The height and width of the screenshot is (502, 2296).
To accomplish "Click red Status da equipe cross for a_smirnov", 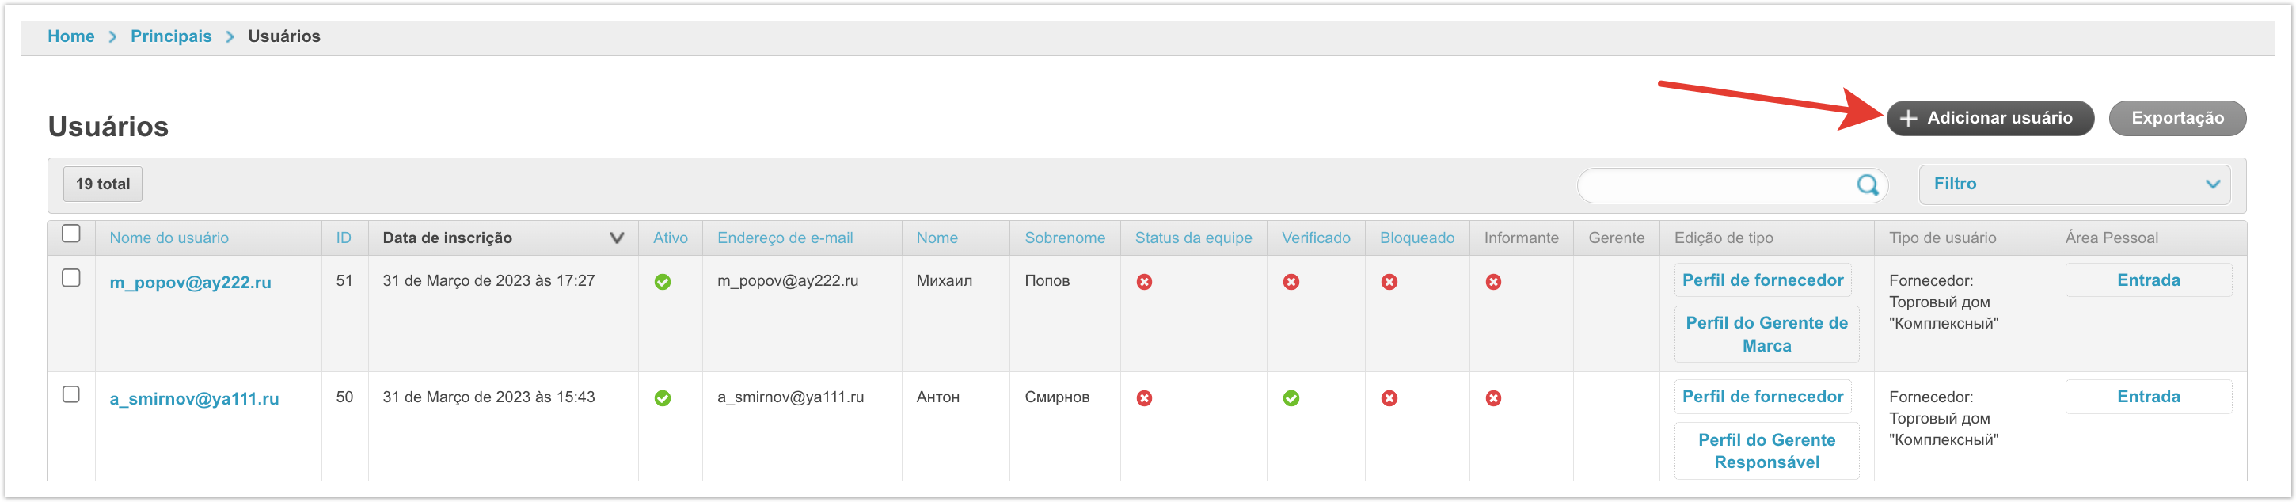I will coord(1143,398).
